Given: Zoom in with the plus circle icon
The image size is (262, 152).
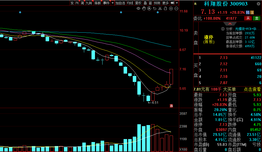Looking at the screenshot, I should 171,9.
